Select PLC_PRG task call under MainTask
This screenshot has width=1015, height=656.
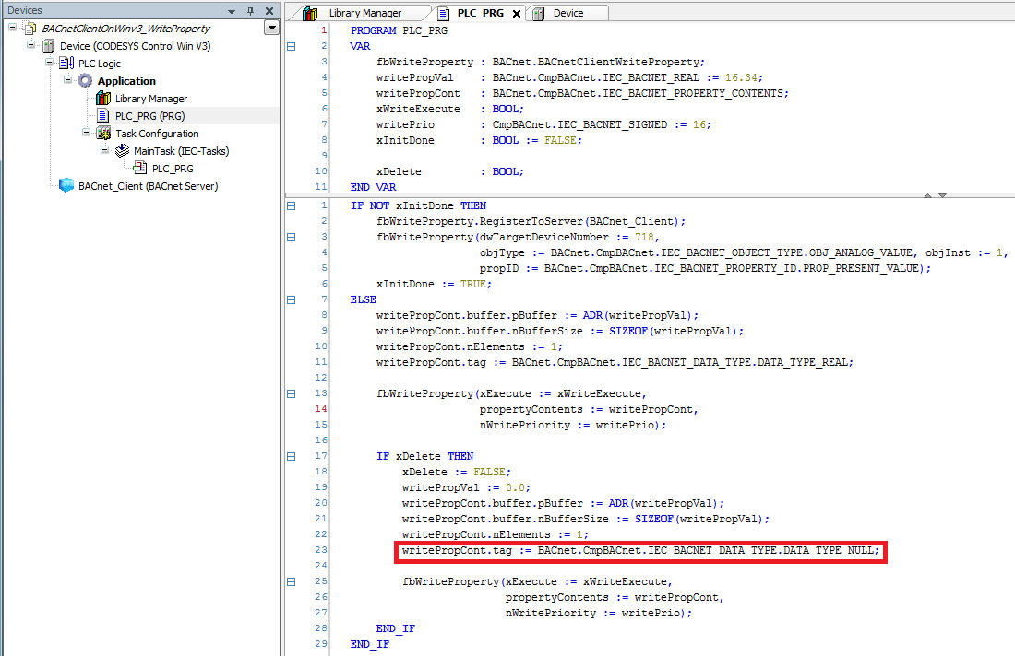[x=172, y=169]
